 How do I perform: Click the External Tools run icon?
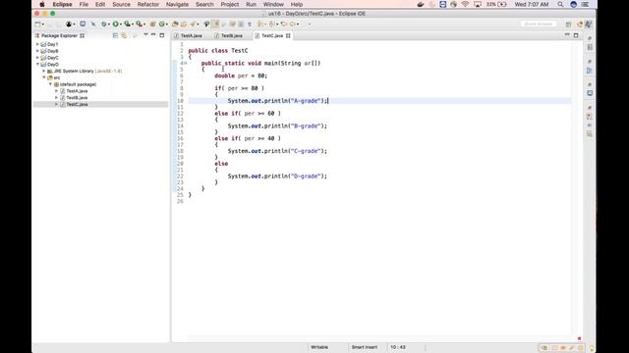tap(139, 24)
